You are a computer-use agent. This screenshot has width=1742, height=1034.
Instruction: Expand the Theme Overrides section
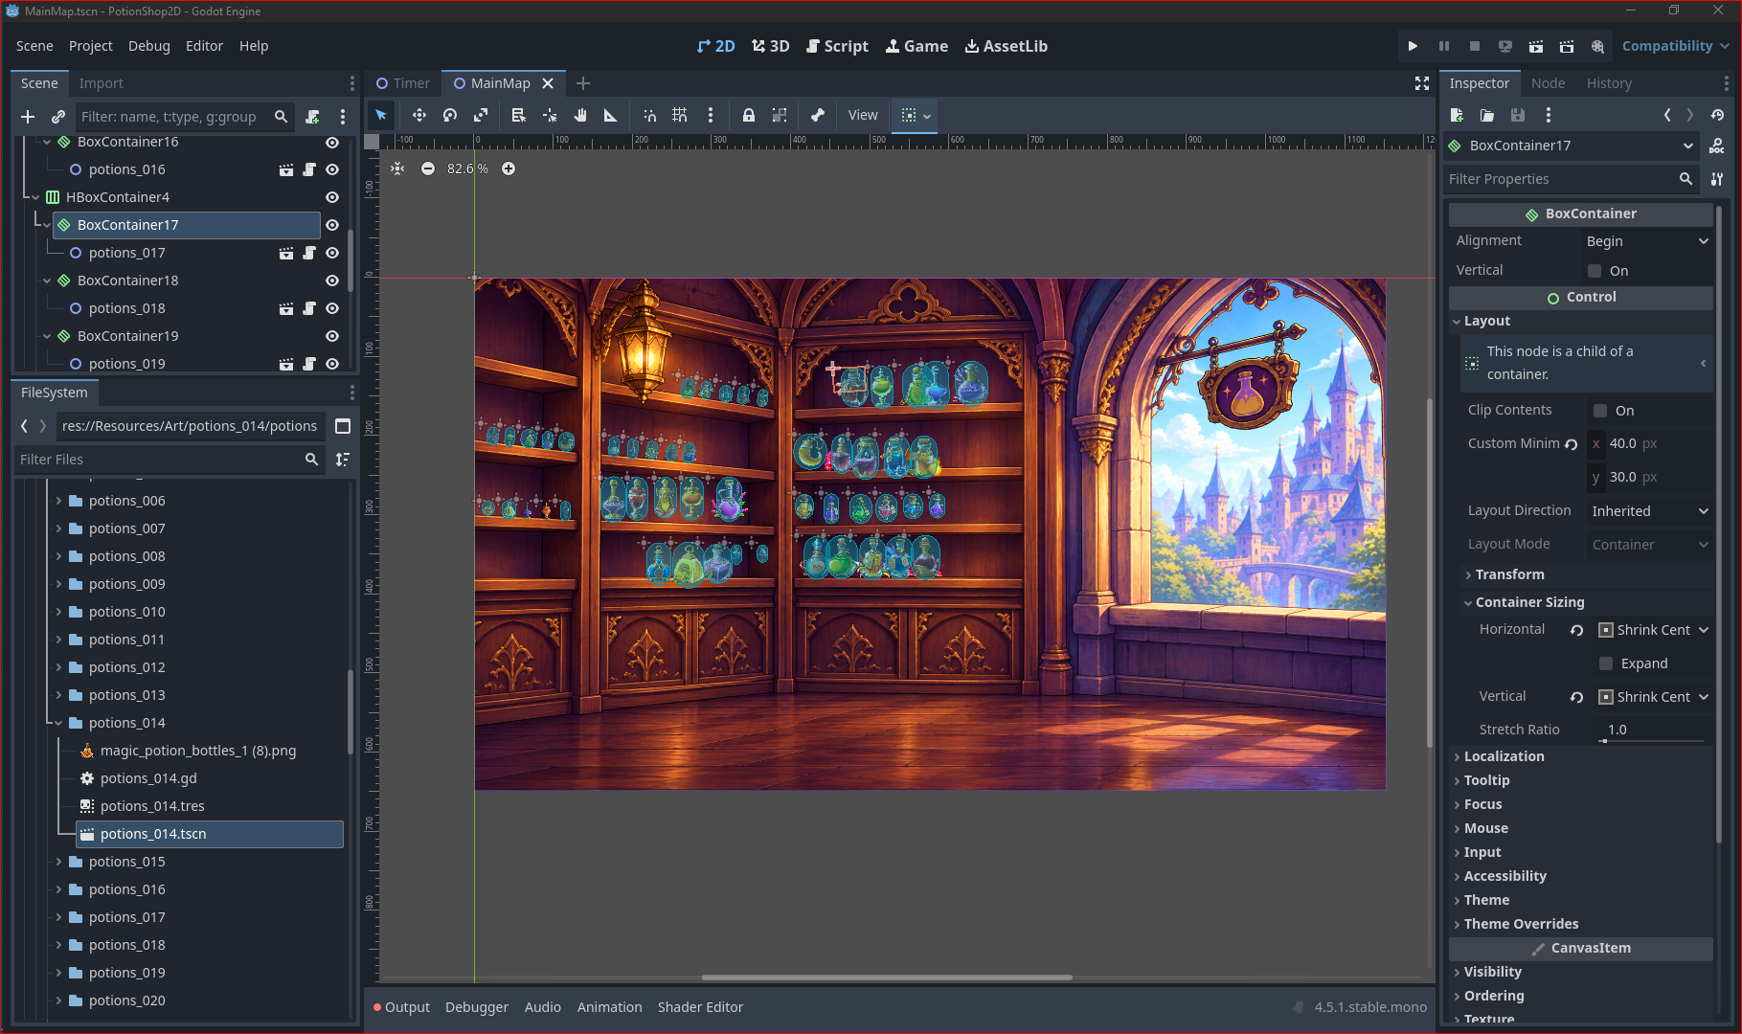(x=1521, y=924)
